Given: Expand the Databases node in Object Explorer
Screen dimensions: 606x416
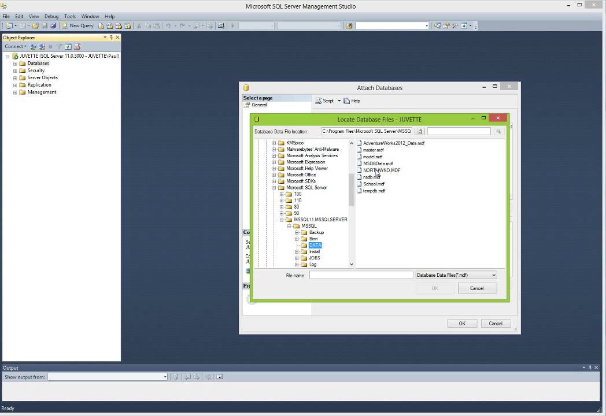Looking at the screenshot, I should click(15, 64).
